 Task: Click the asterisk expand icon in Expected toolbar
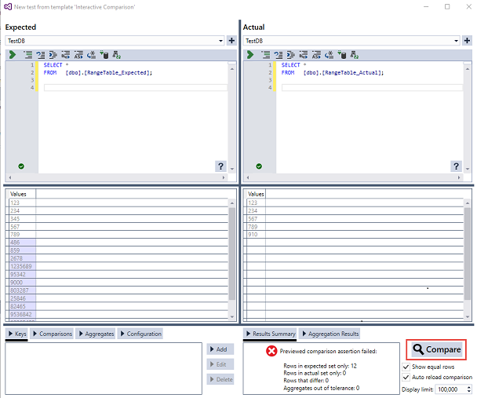coord(91,55)
